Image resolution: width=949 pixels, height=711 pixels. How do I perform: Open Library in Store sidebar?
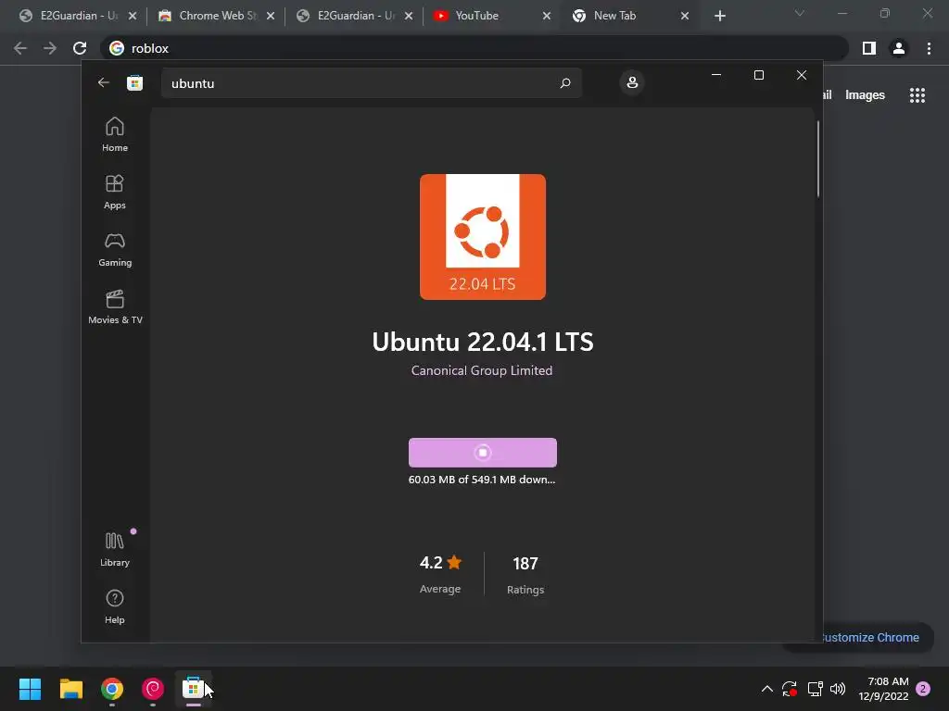114,549
